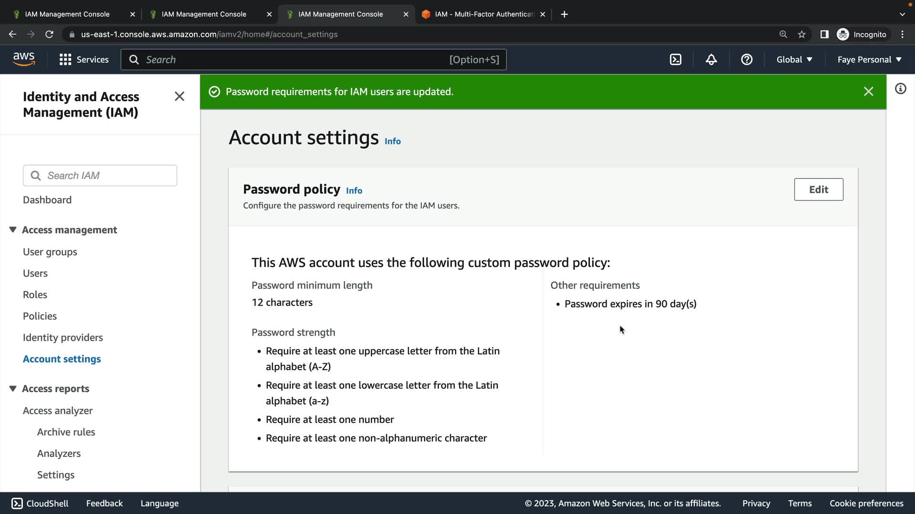
Task: Open the Password policy Info link
Action: tap(354, 190)
